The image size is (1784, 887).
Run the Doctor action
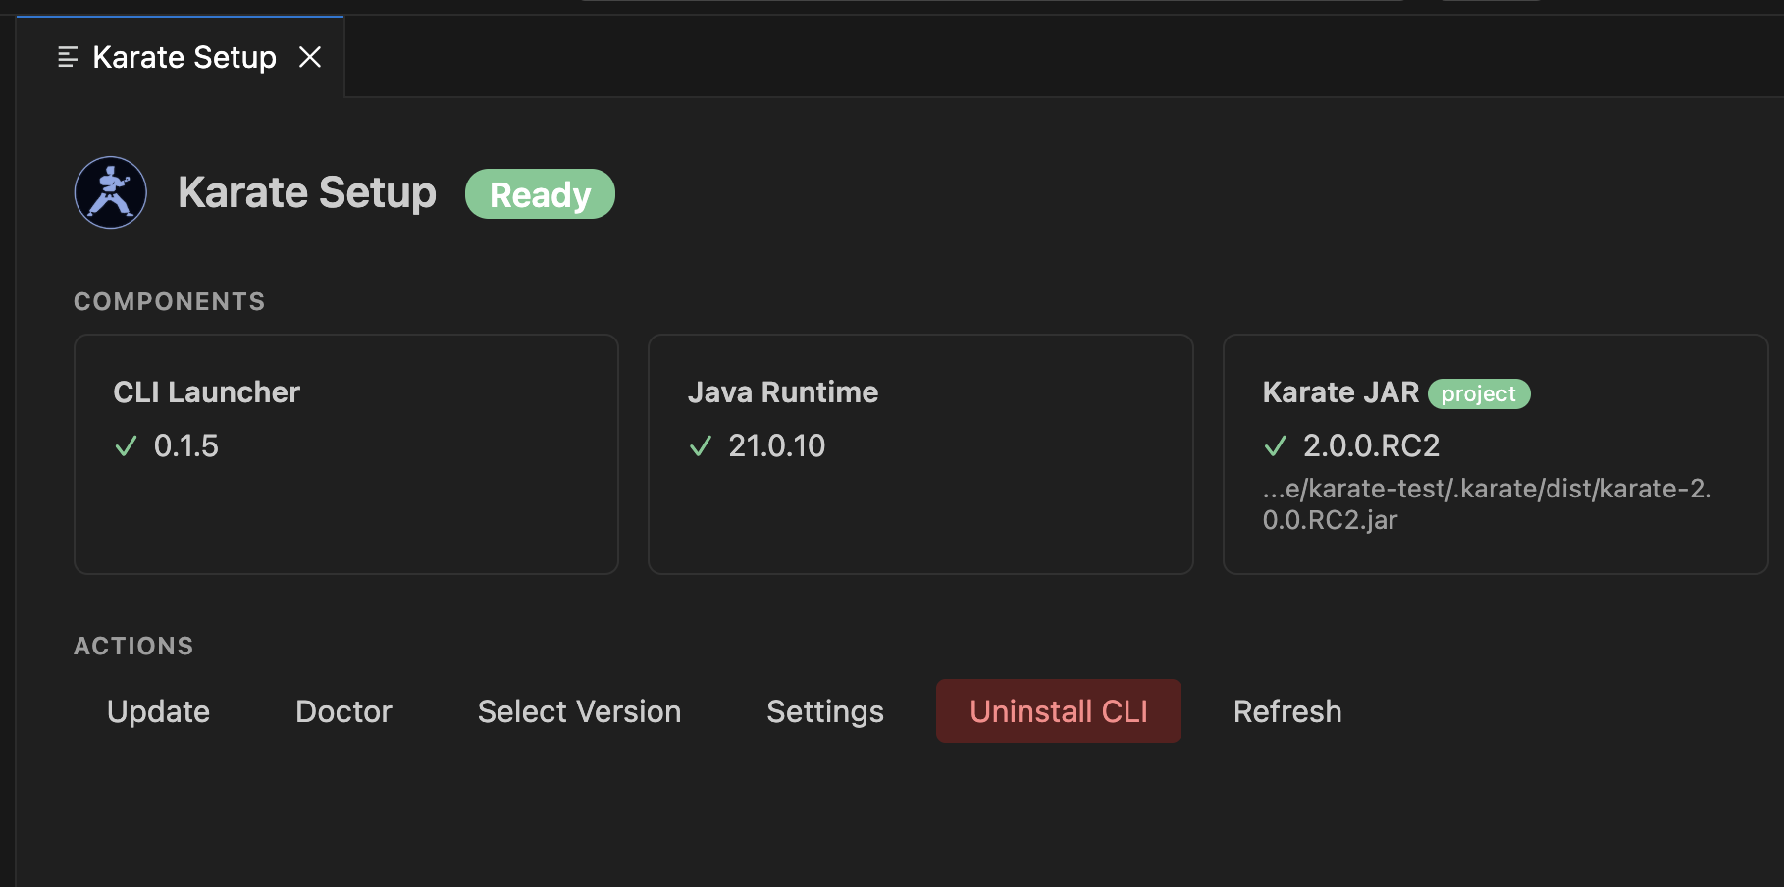tap(343, 711)
